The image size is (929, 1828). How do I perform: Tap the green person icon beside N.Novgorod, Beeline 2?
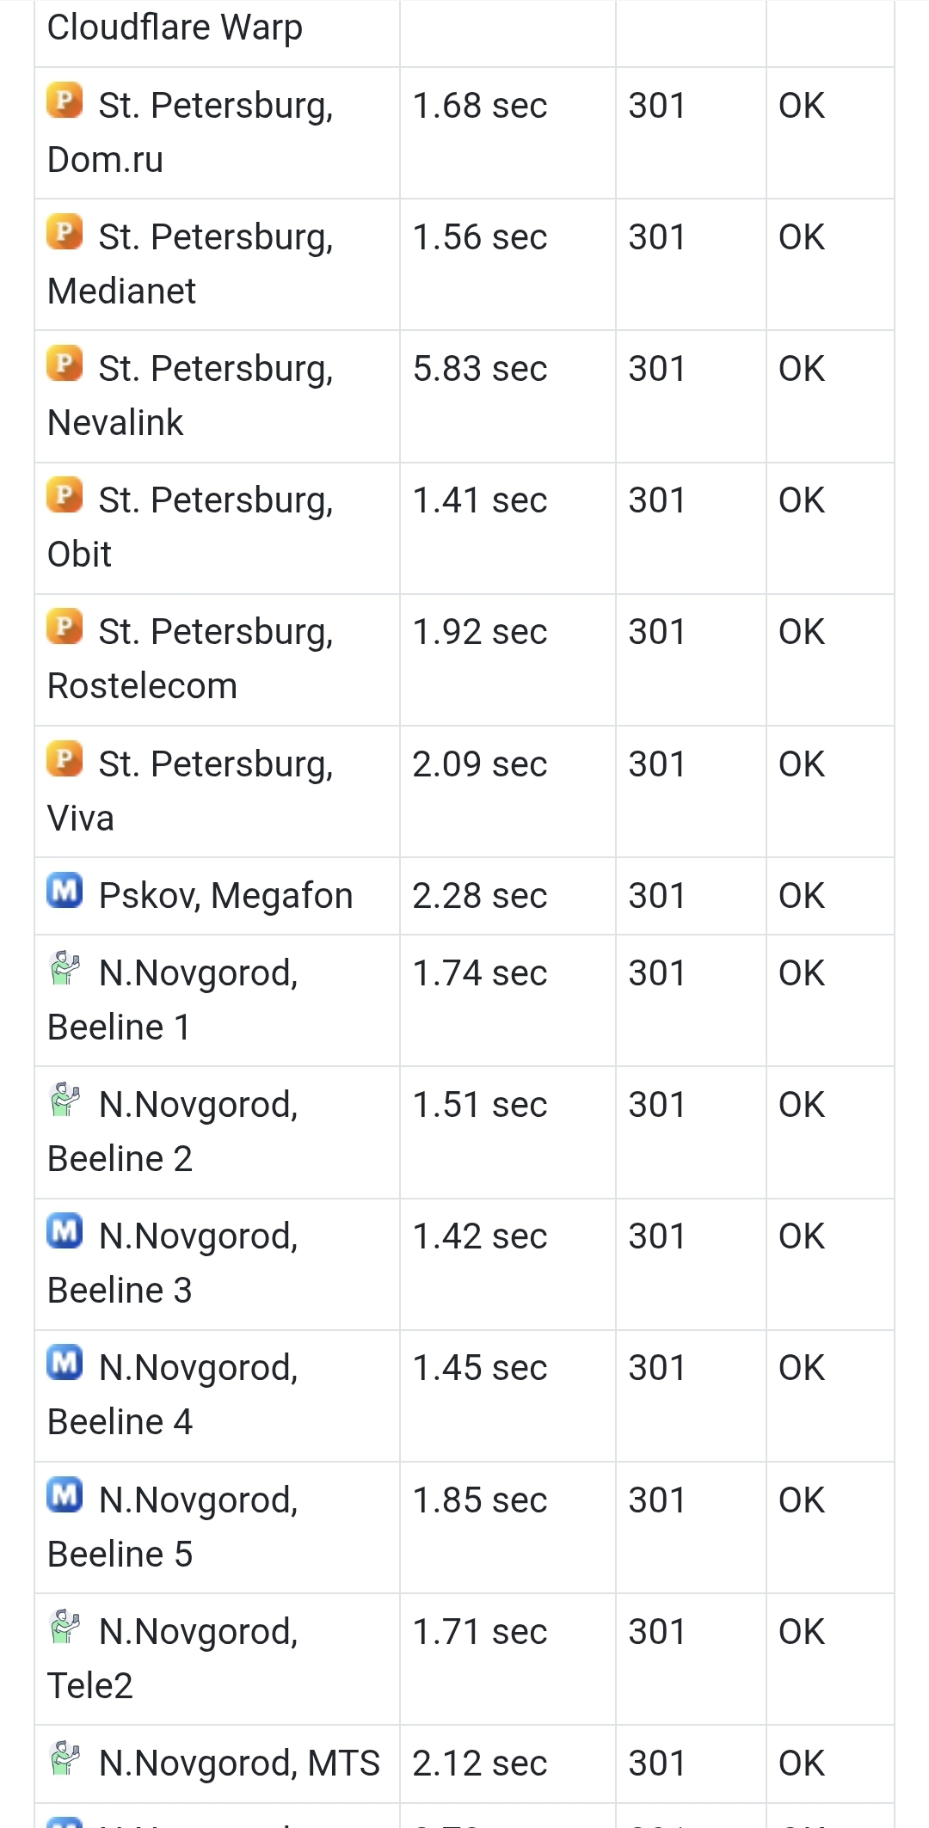coord(65,1099)
